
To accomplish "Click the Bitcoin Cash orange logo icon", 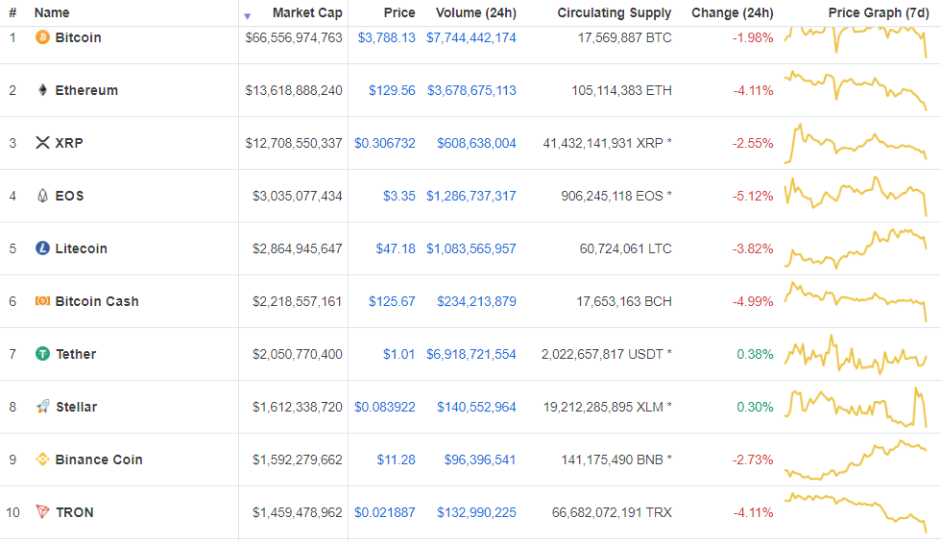I will click(x=42, y=301).
